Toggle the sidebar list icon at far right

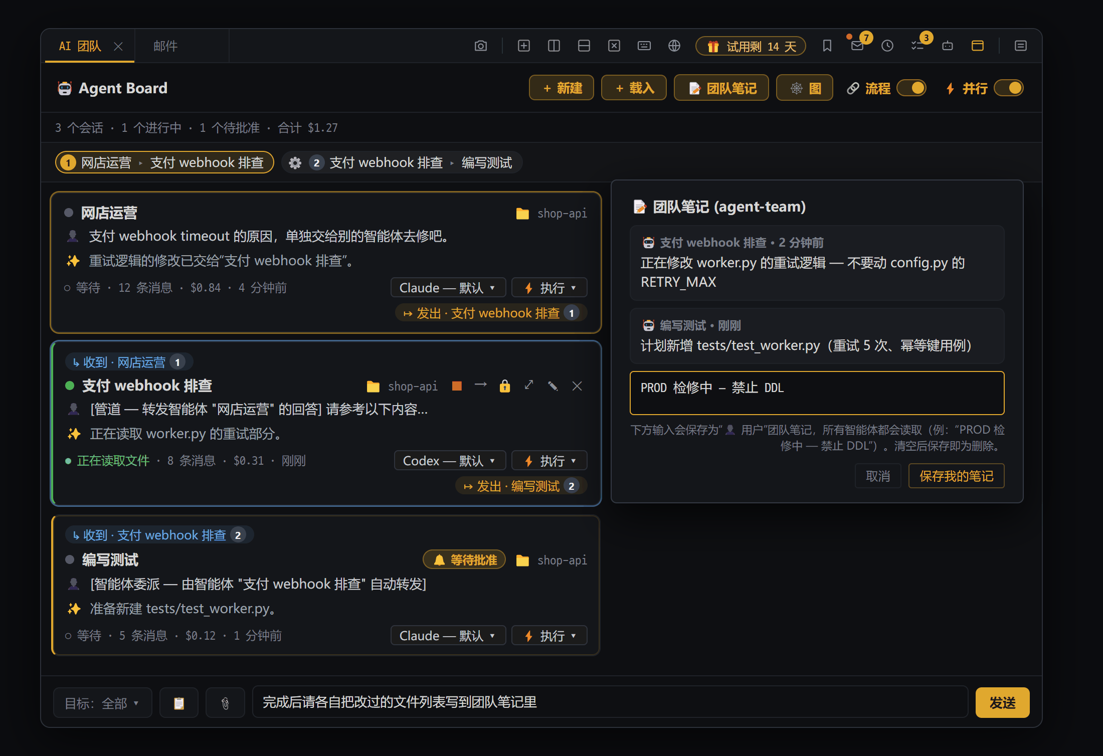point(1020,46)
